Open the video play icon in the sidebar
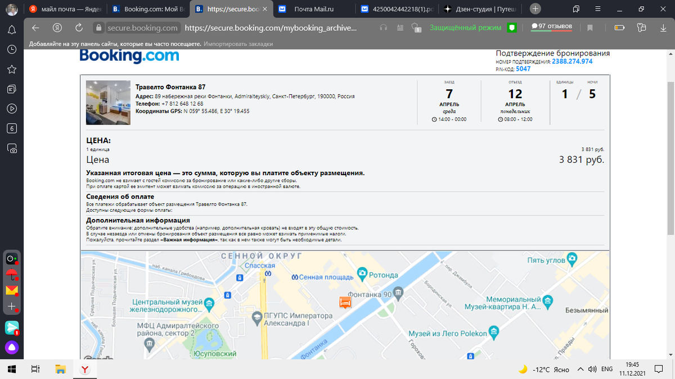 pos(11,108)
